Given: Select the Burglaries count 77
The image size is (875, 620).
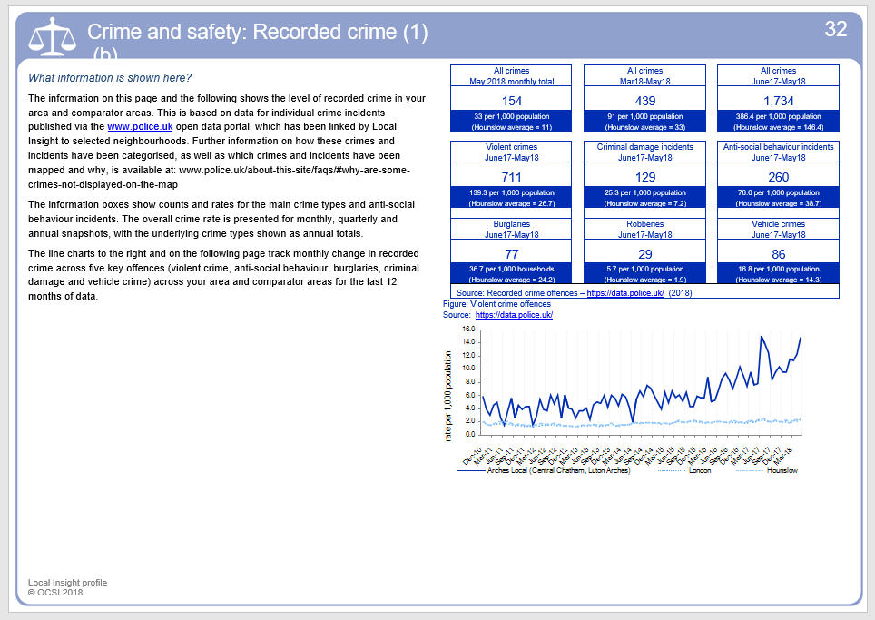Looking at the screenshot, I should (x=511, y=254).
